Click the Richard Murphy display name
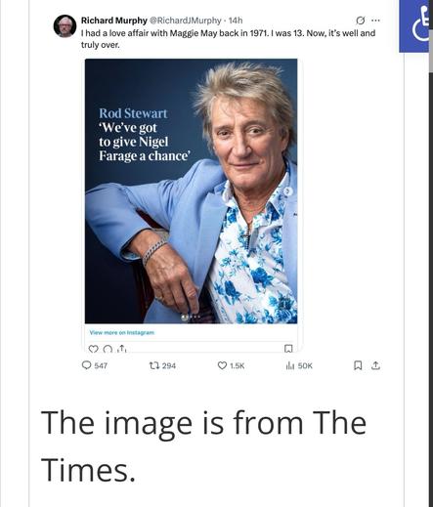The width and height of the screenshot is (433, 507). 114,21
